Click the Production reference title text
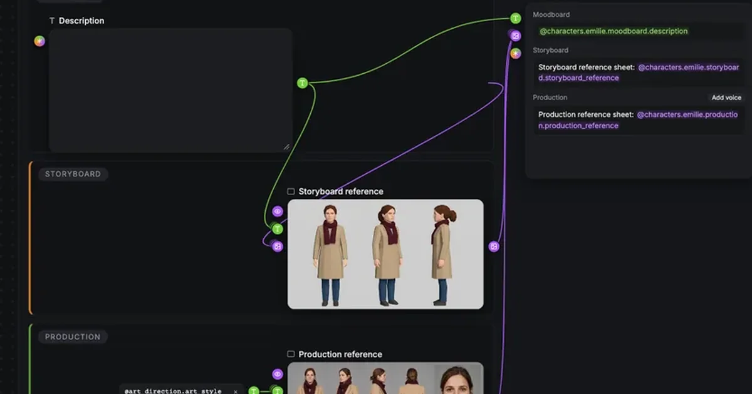Viewport: 752px width, 394px height. point(341,354)
